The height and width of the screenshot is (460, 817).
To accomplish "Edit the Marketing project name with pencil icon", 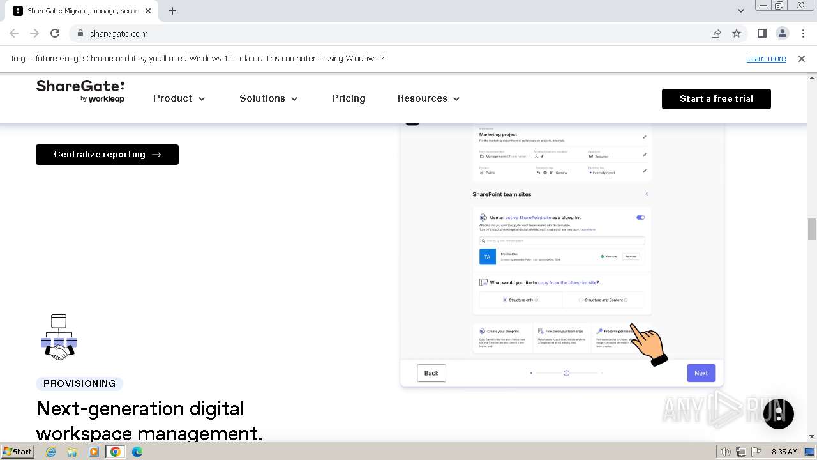I will pos(645,137).
